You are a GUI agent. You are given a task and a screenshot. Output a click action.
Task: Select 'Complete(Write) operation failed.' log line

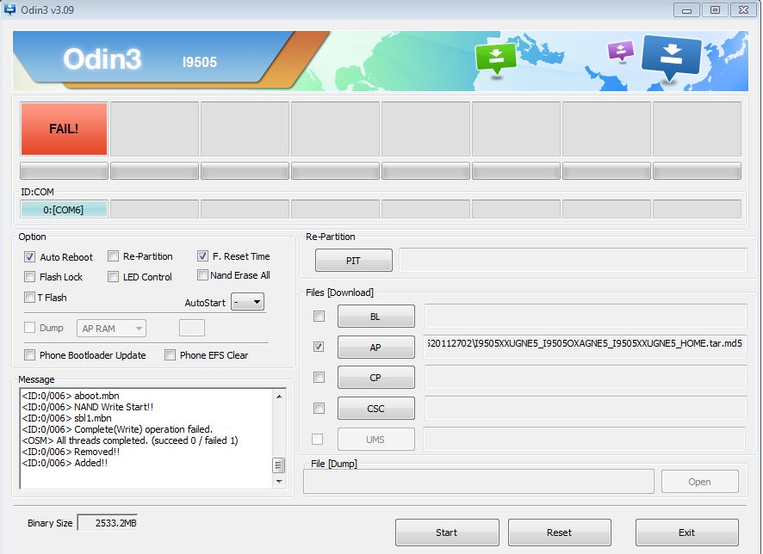point(117,429)
